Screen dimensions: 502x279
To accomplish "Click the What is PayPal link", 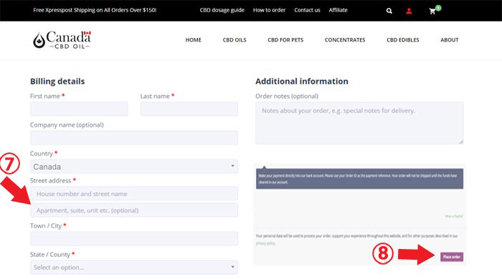I will point(454,216).
